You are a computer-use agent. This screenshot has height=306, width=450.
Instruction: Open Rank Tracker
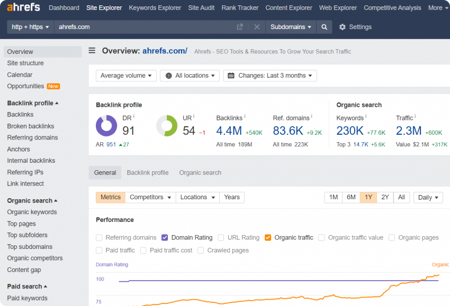click(x=240, y=8)
